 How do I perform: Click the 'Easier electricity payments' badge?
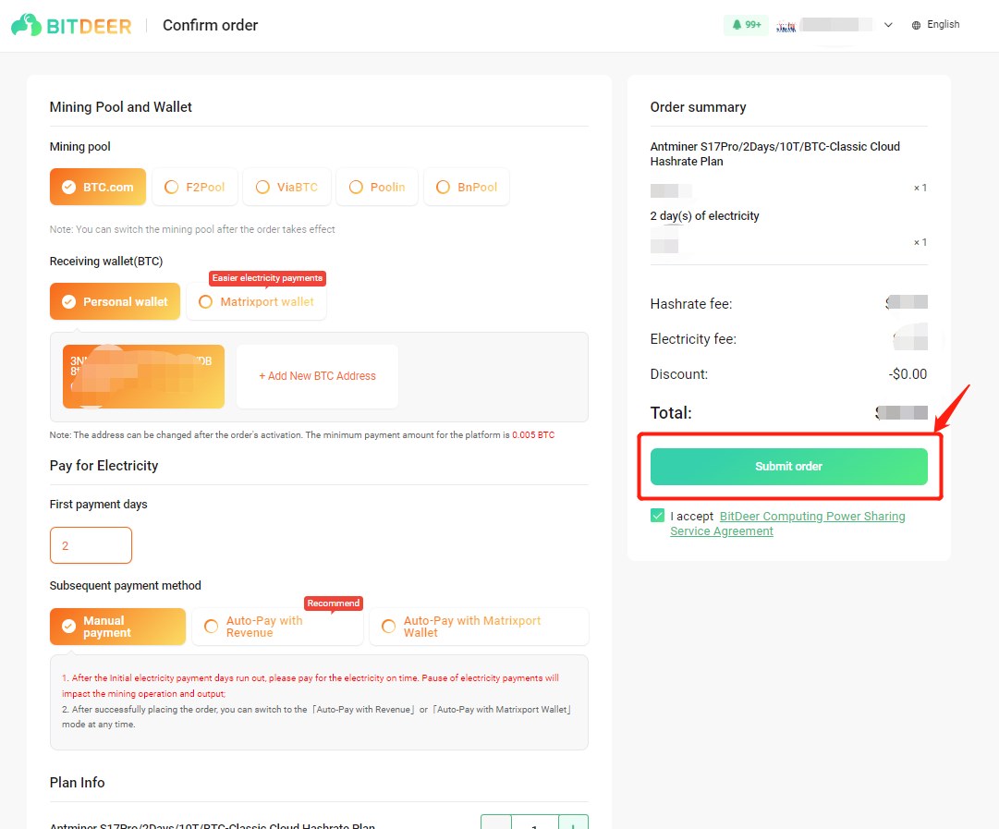click(x=268, y=278)
